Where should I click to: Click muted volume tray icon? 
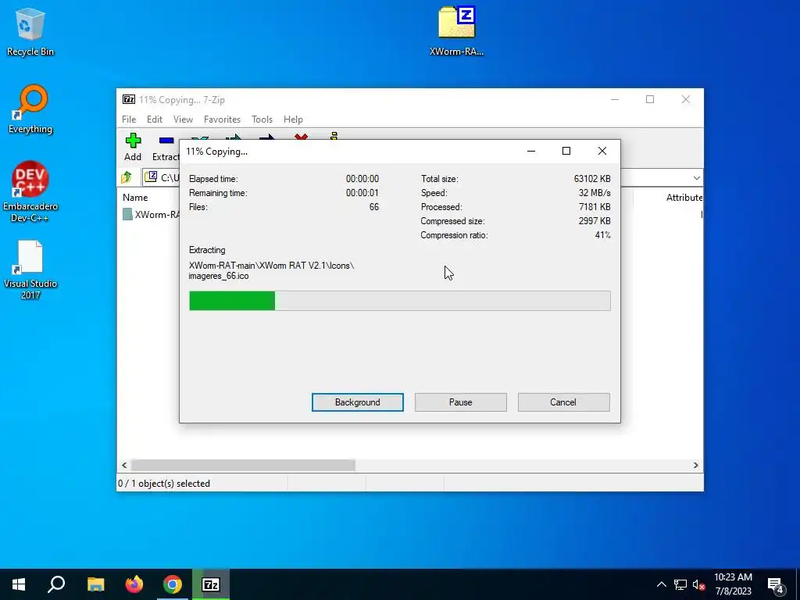pyautogui.click(x=699, y=584)
